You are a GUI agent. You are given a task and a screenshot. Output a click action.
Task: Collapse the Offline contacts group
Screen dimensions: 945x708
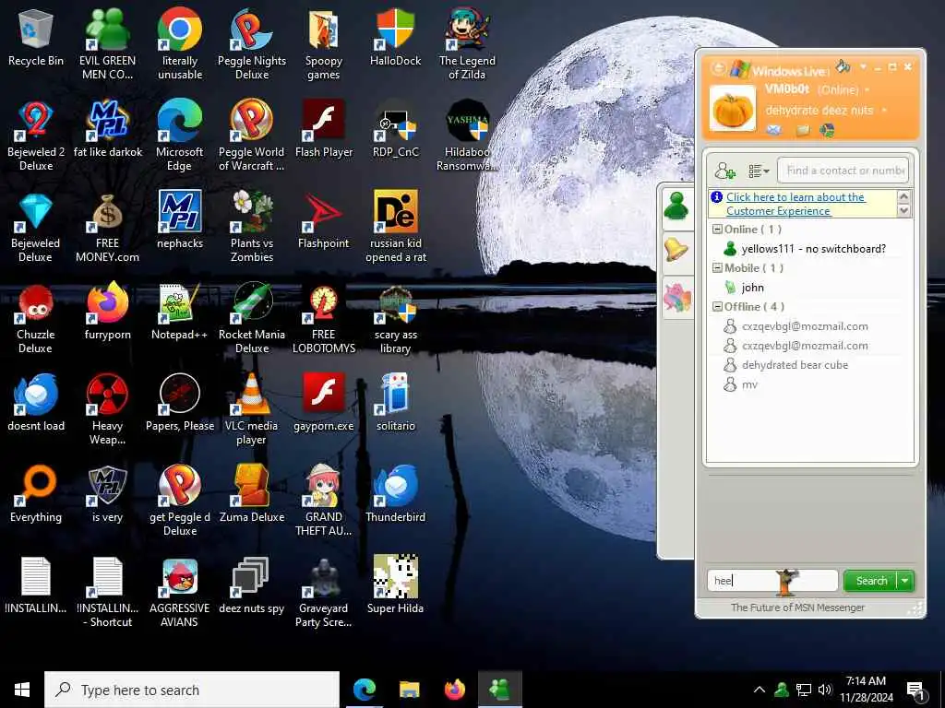717,306
